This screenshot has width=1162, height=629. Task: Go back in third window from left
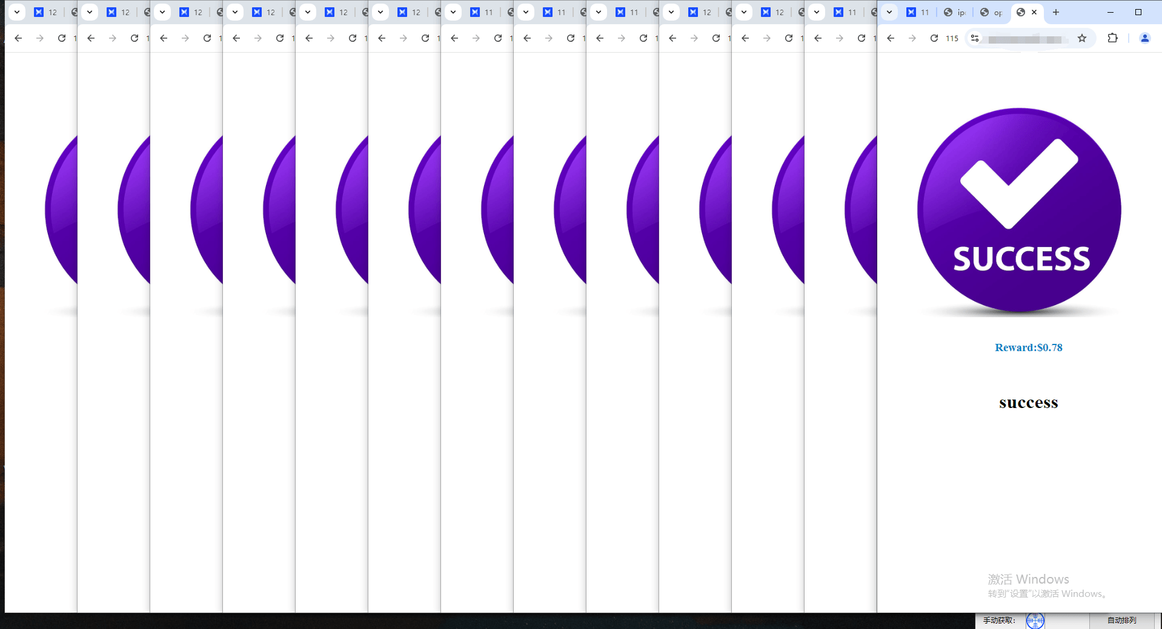pyautogui.click(x=164, y=38)
